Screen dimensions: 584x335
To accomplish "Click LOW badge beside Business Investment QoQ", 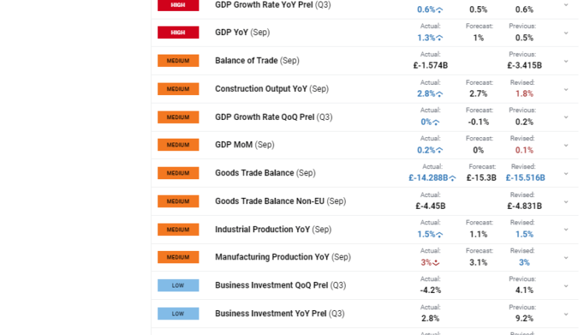I will click(x=178, y=285).
